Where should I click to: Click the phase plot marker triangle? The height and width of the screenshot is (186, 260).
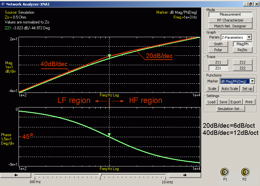pos(110,135)
